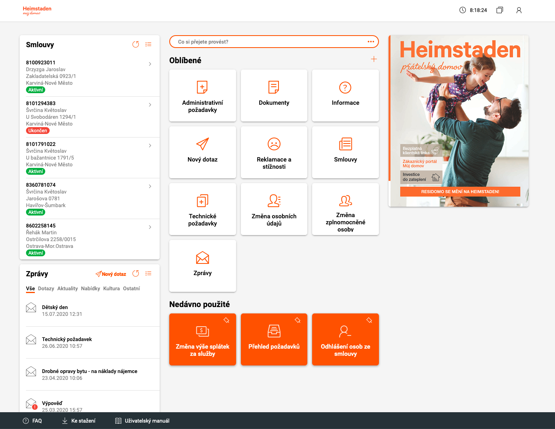
Task: Switch to Nabídky tab
Action: [90, 288]
